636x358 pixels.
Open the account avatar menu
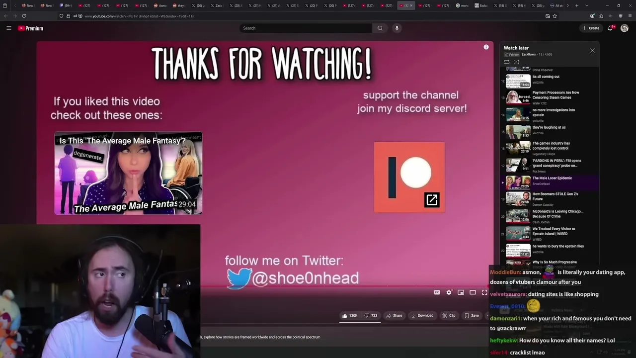[x=625, y=28]
